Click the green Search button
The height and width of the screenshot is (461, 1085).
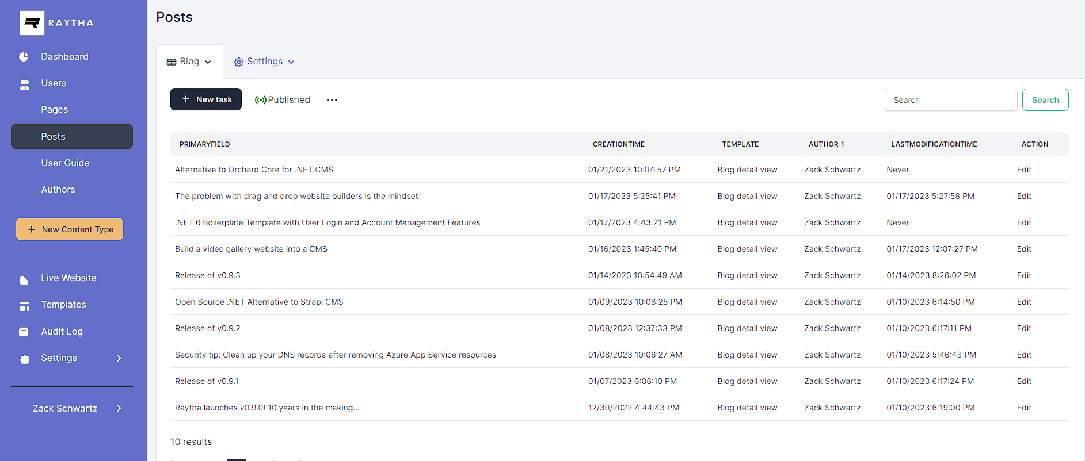pyautogui.click(x=1045, y=100)
